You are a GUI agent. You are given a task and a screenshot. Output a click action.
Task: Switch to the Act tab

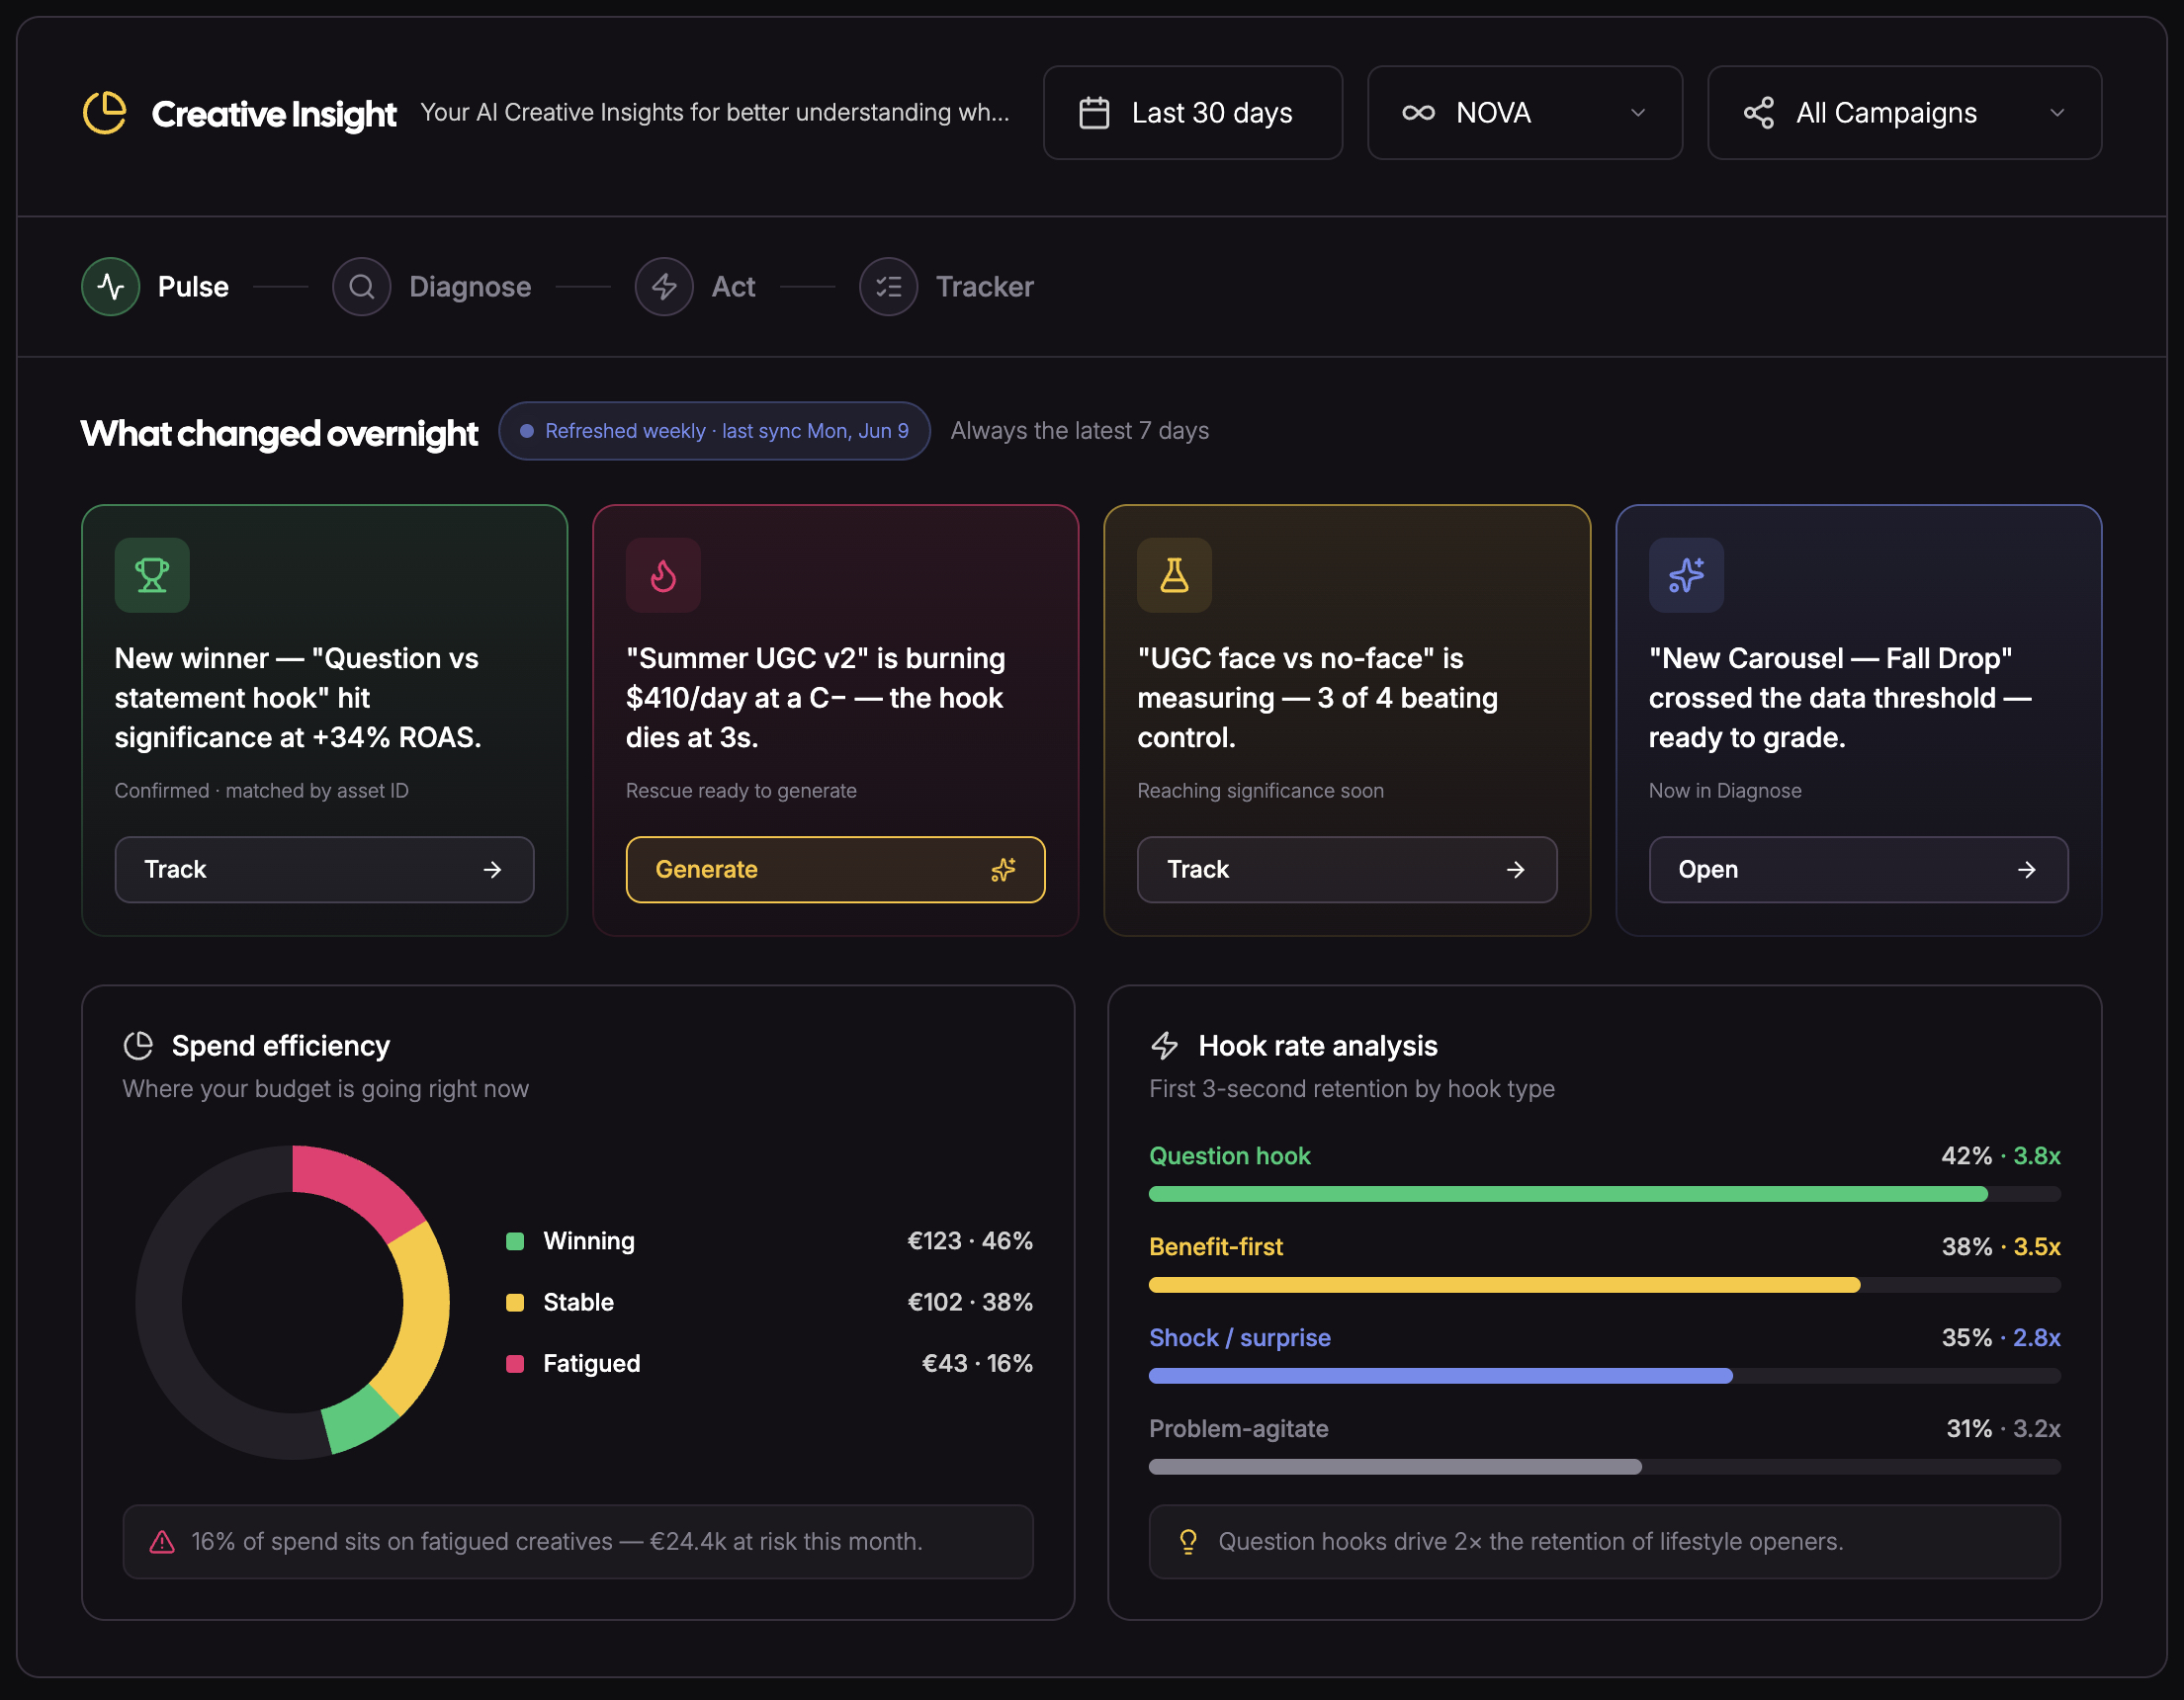coord(696,287)
